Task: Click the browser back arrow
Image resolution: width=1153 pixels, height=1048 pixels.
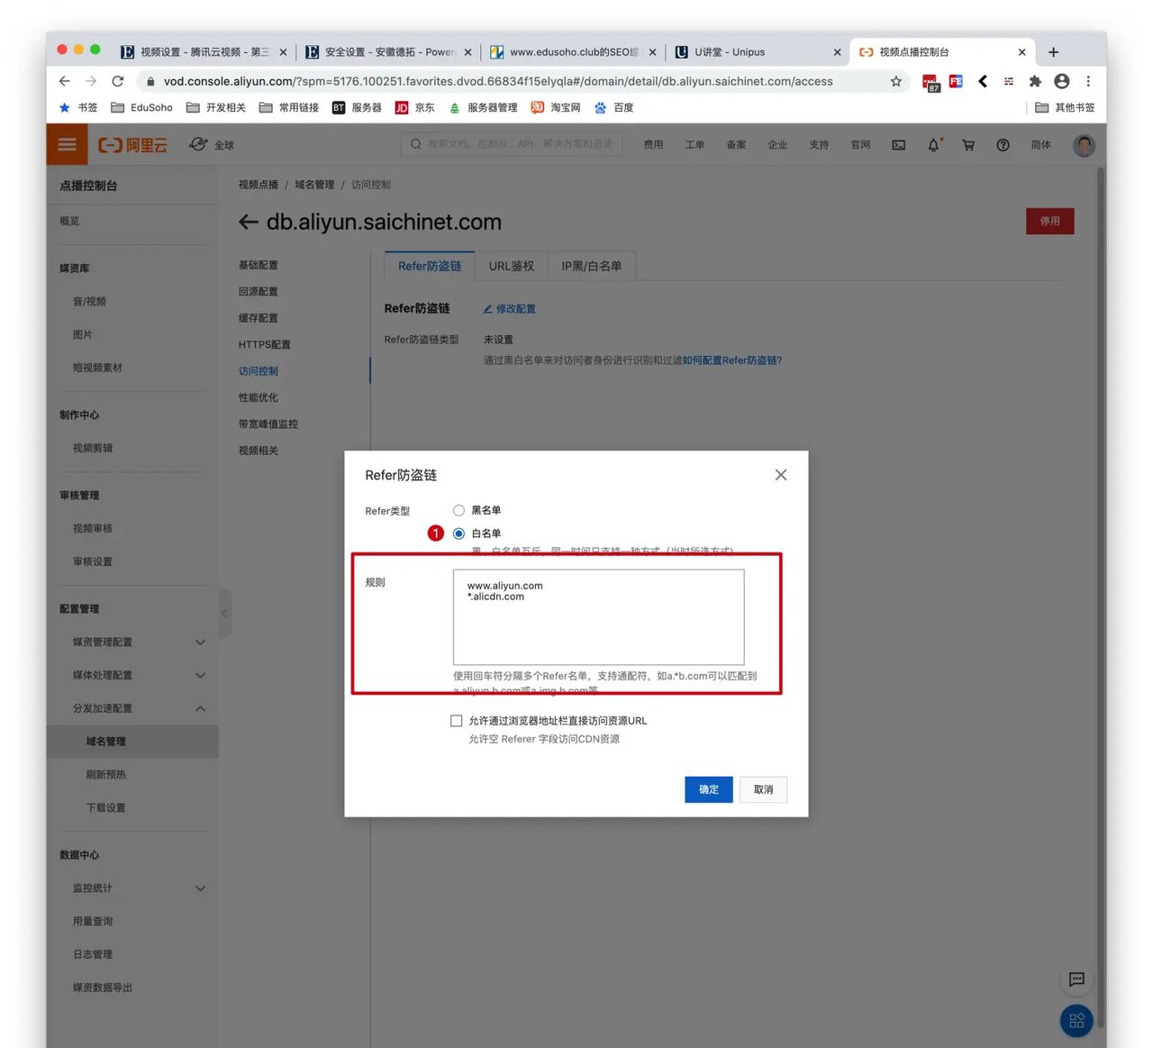Action: click(x=65, y=81)
